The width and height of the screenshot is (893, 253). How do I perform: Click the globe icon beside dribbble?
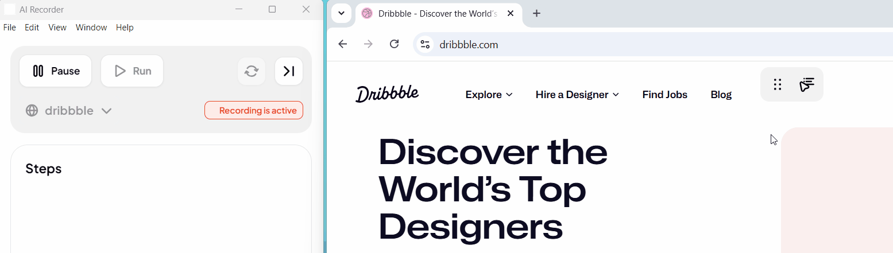[32, 111]
